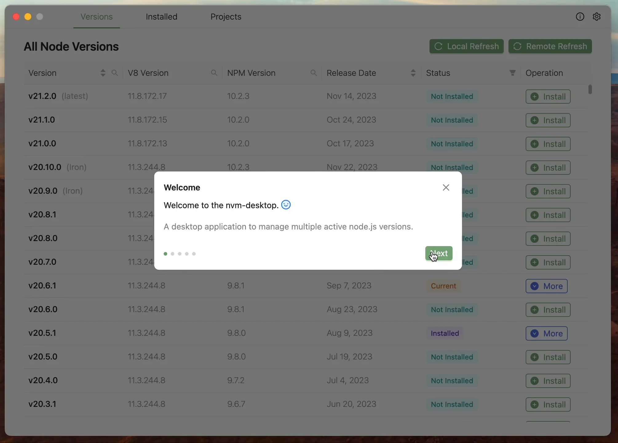Click Next in Welcome tour

439,253
